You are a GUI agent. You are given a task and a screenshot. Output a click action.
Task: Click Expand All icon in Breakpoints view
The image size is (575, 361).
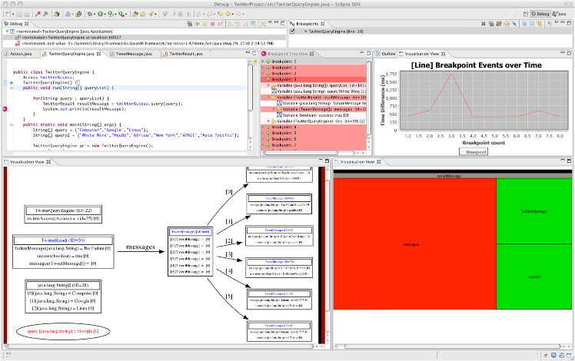(524, 24)
